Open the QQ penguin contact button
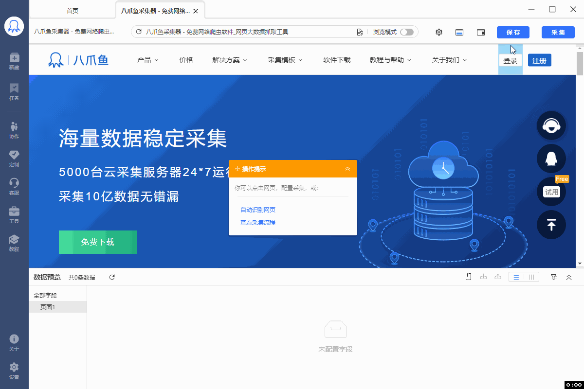 [x=551, y=159]
